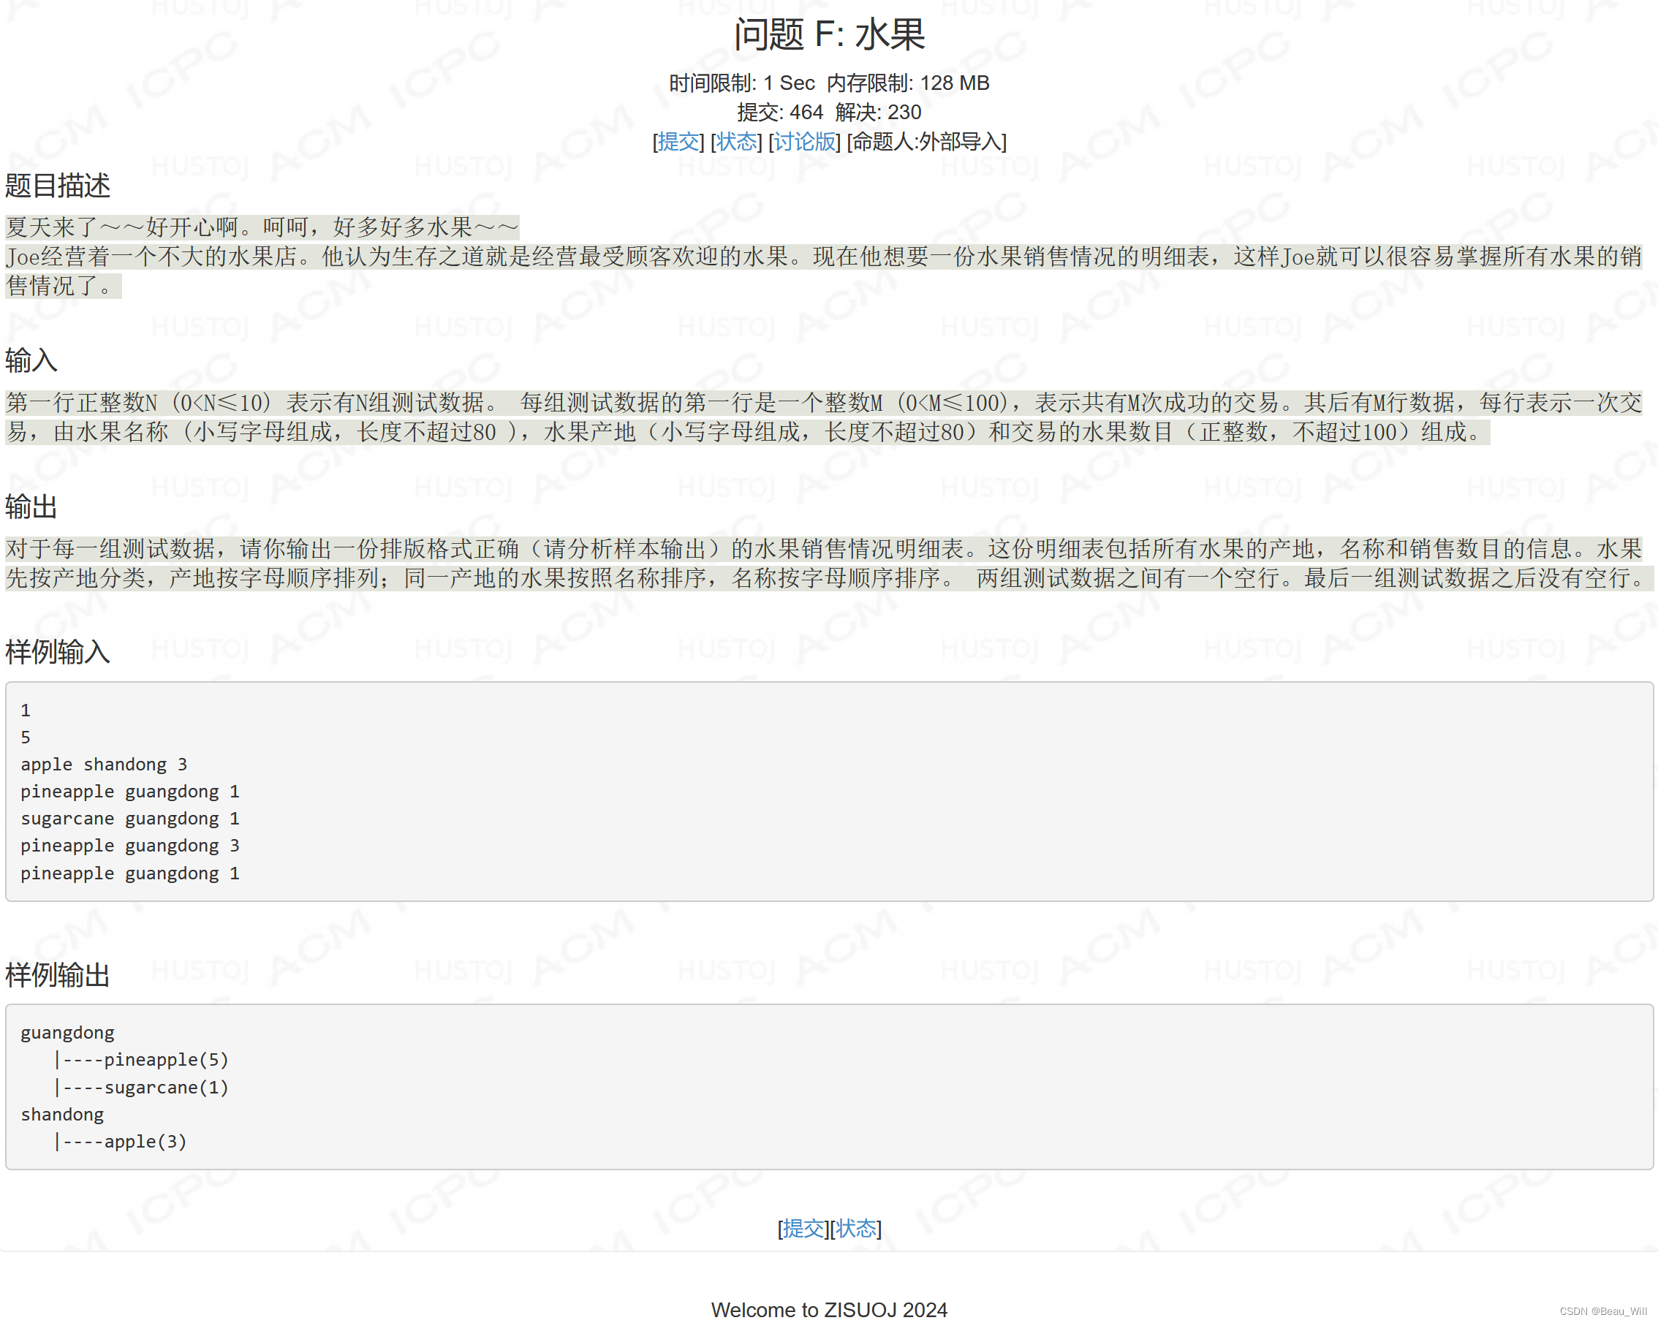Image resolution: width=1658 pixels, height=1323 pixels.
Task: Open the top 状态 status link
Action: tap(737, 142)
